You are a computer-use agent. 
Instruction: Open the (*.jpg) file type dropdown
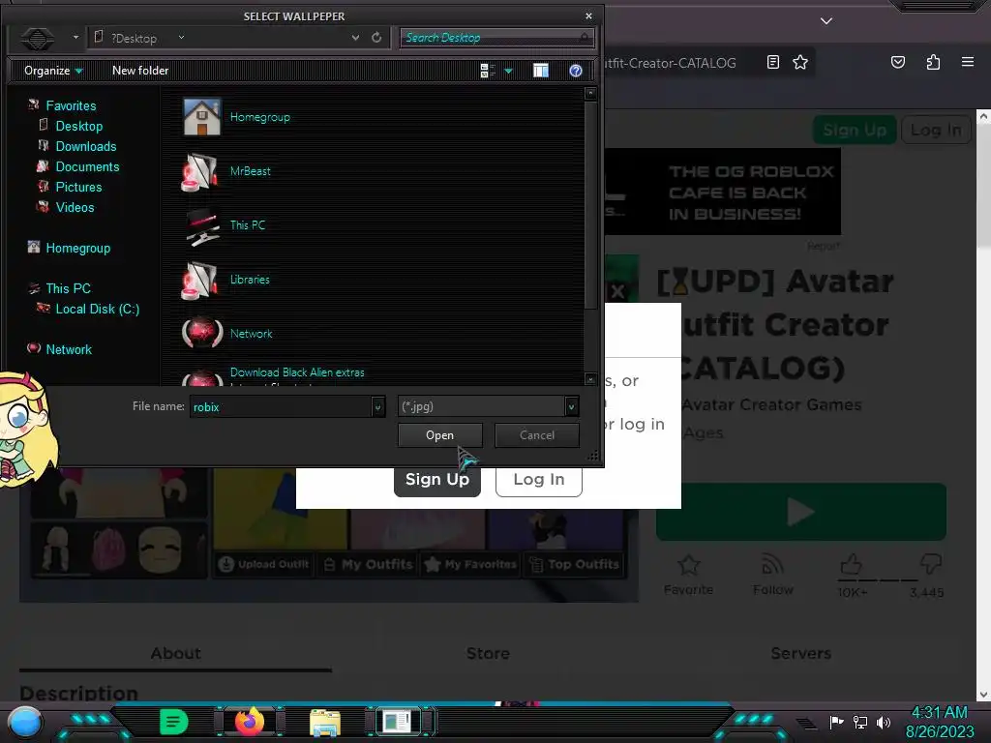pos(571,407)
